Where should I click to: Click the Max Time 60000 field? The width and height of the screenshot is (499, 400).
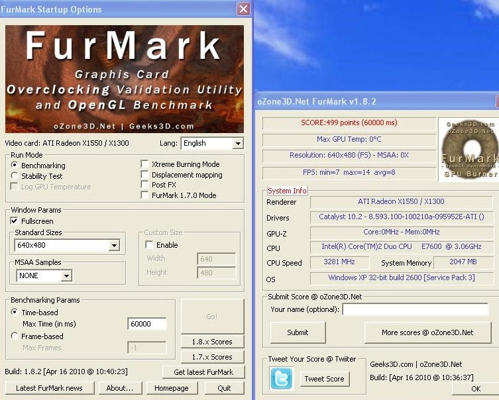click(x=147, y=324)
